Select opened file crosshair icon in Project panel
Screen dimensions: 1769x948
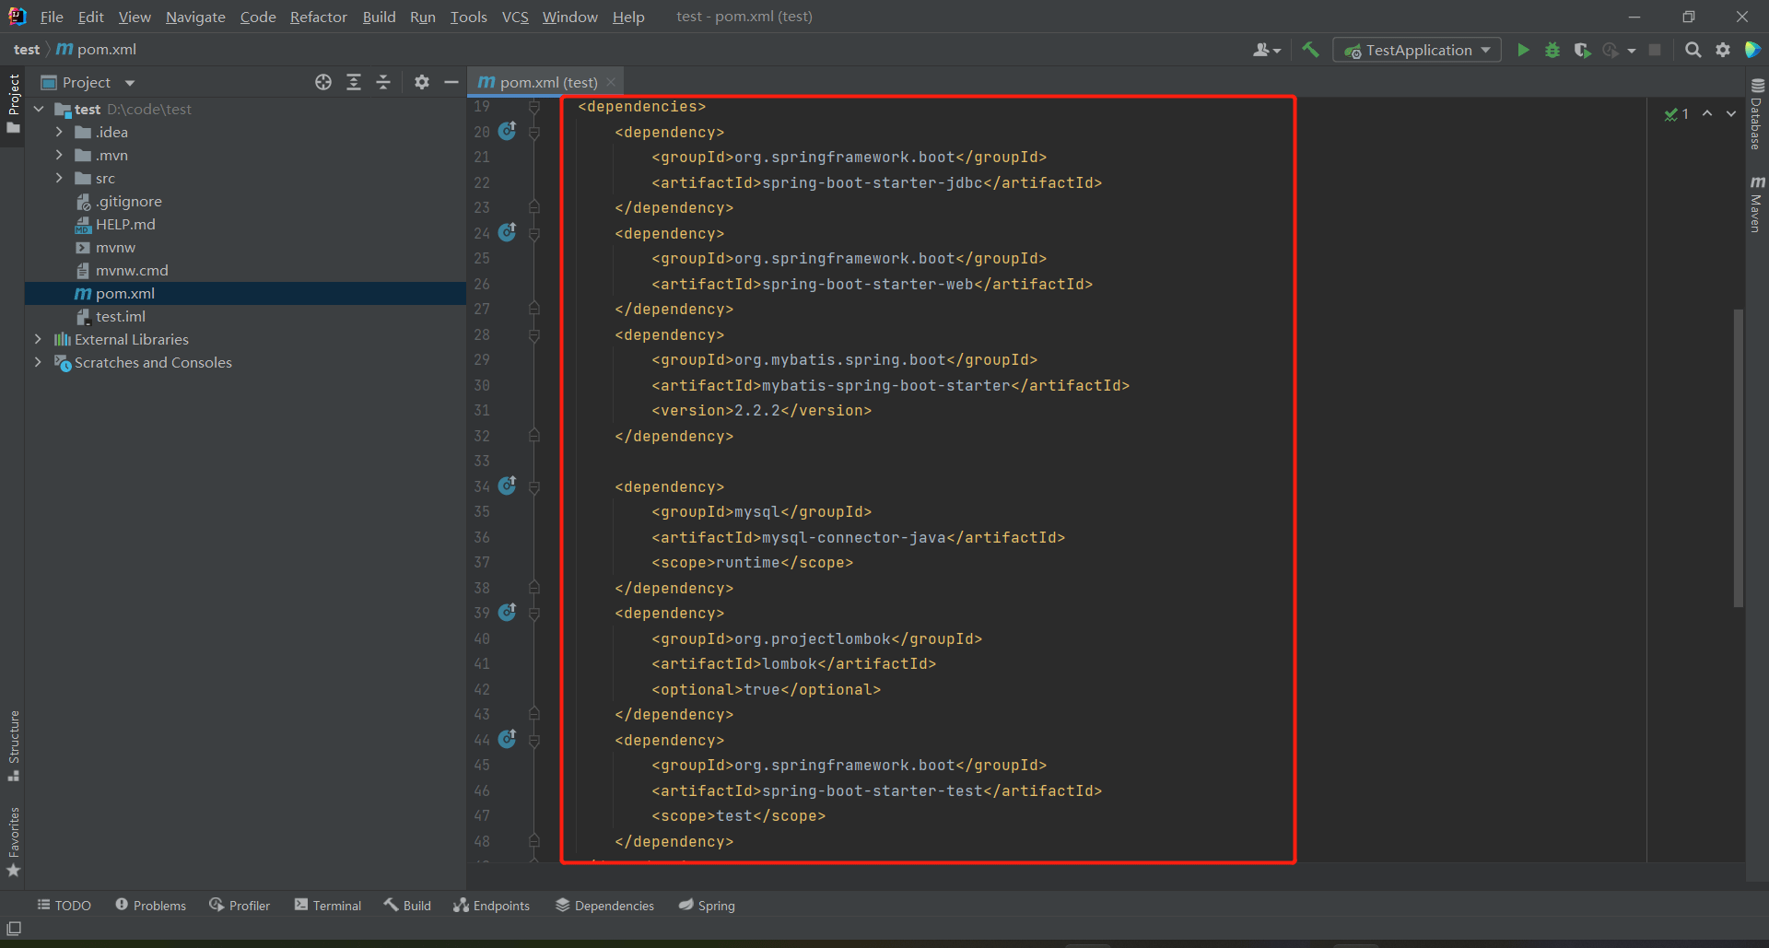point(323,82)
